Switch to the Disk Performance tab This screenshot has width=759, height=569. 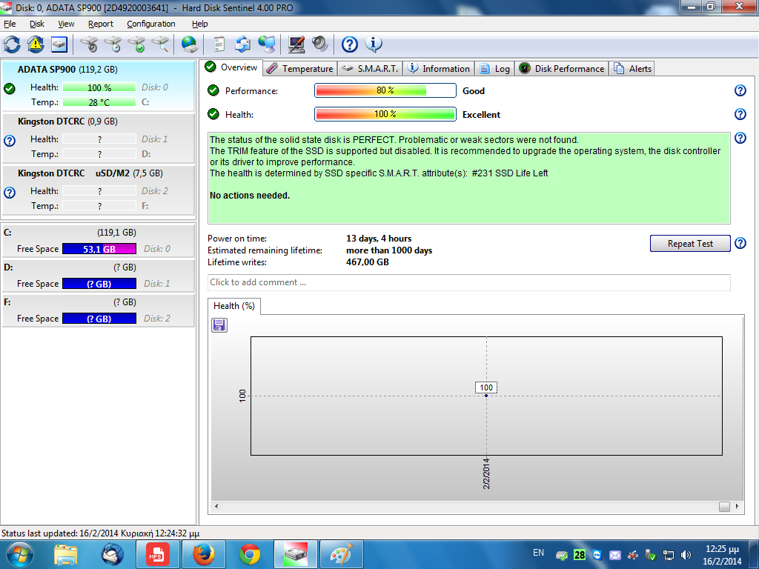pos(562,69)
